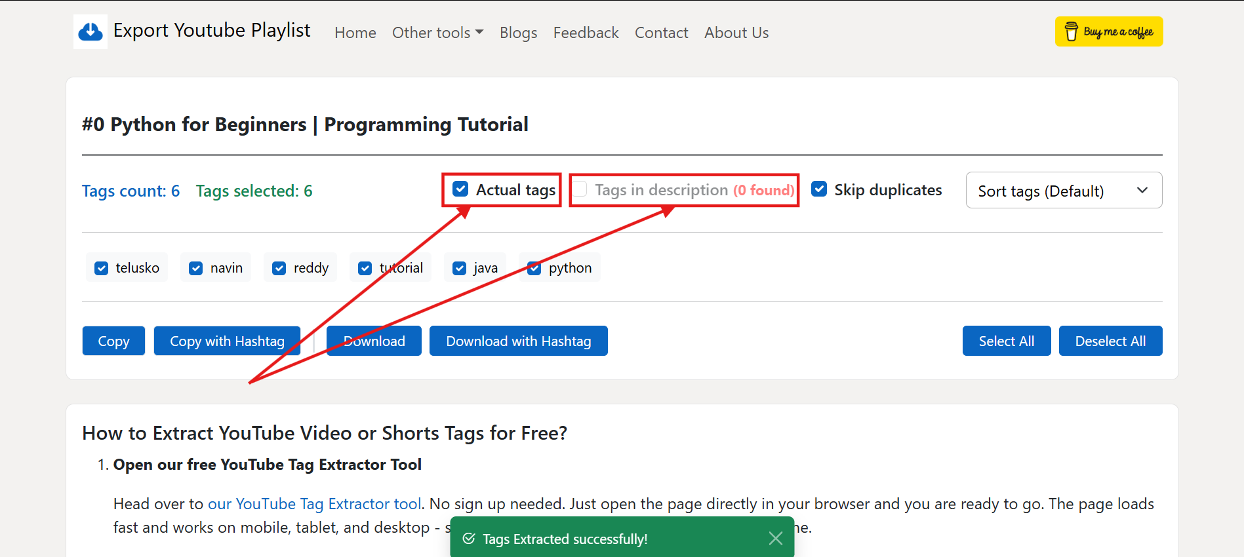Click the Download with Hashtag button
Viewport: 1244px width, 557px height.
[518, 341]
